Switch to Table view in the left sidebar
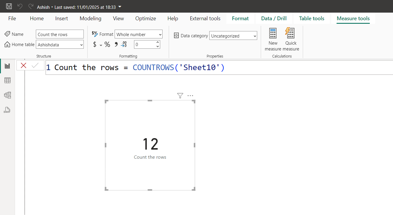The height and width of the screenshot is (215, 393). pos(7,80)
